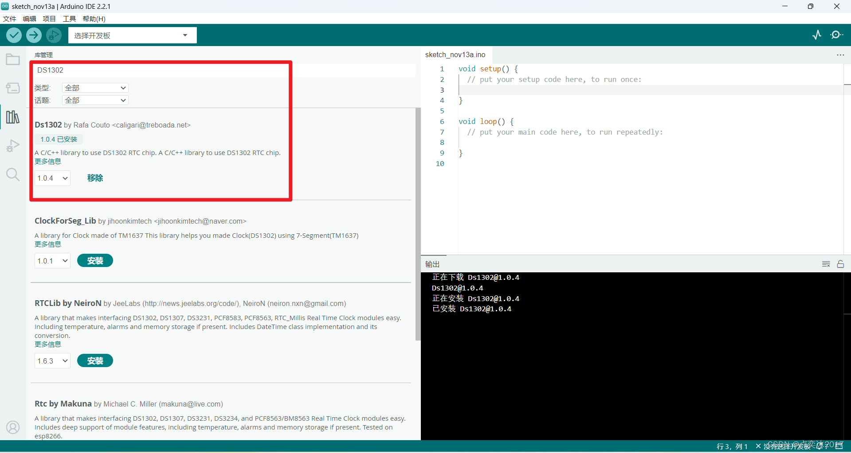Open 更多信息 link for RTCLib by NeiroN
This screenshot has height=453, width=851.
tap(48, 345)
